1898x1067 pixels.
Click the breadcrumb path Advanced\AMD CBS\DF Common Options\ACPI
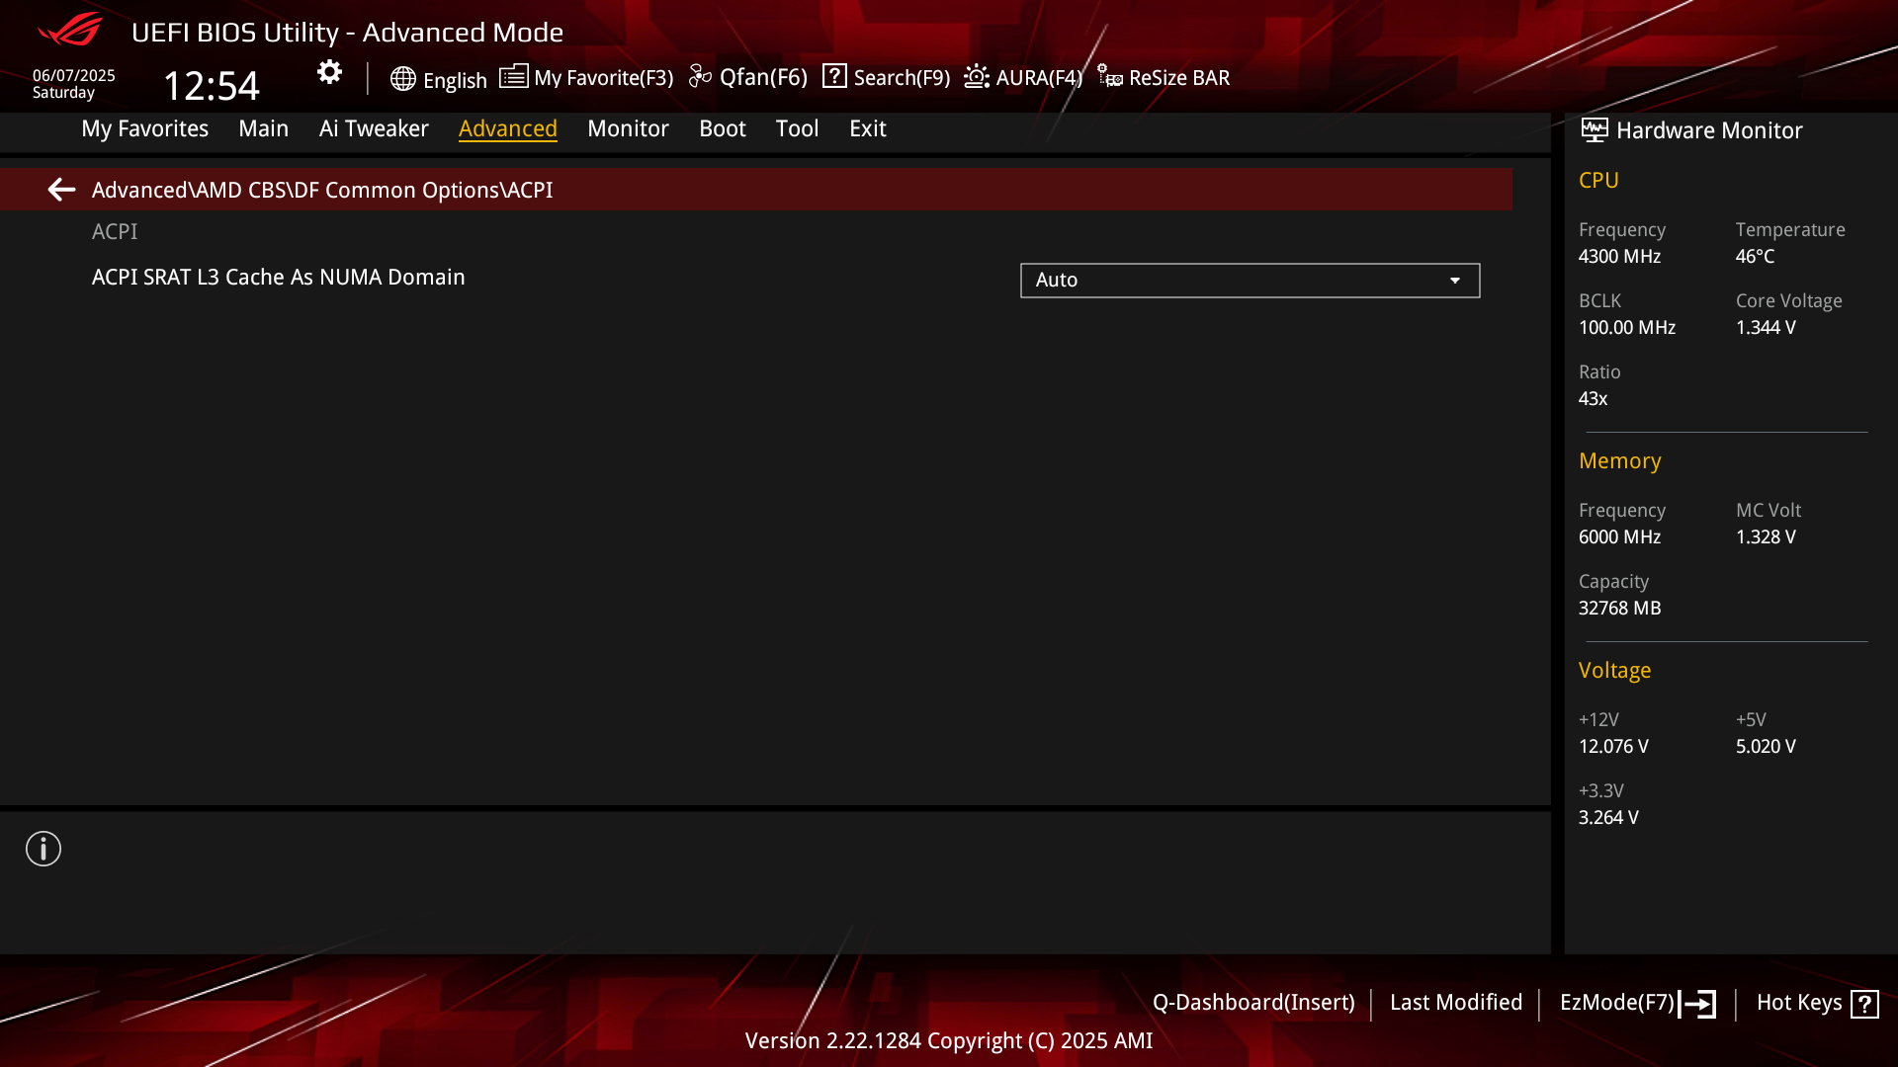coord(322,190)
